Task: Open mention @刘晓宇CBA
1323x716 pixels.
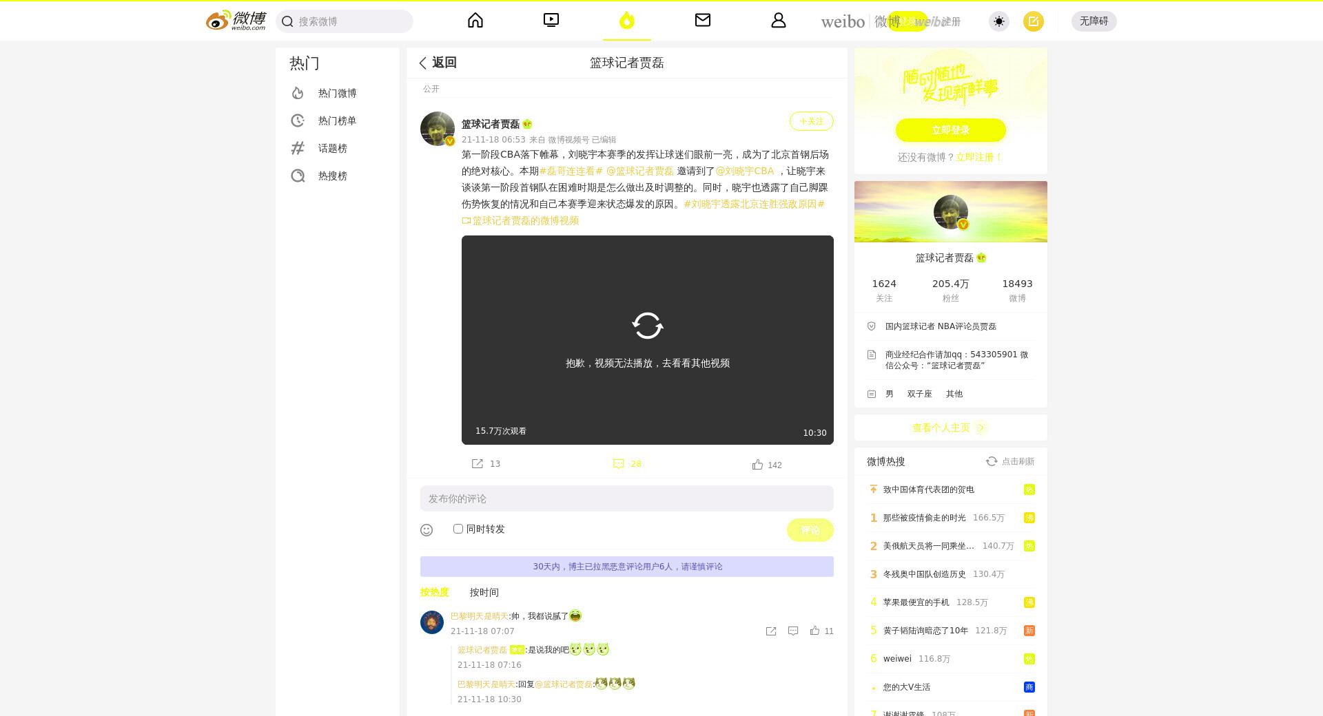Action: [745, 171]
